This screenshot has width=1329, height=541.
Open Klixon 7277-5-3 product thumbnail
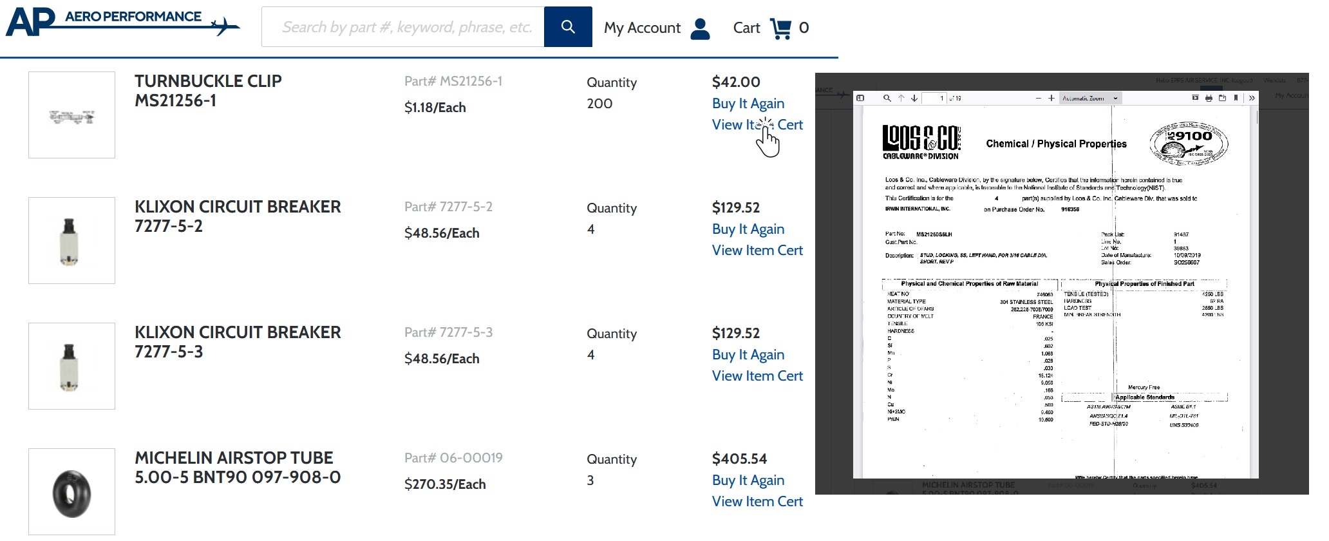pyautogui.click(x=71, y=366)
